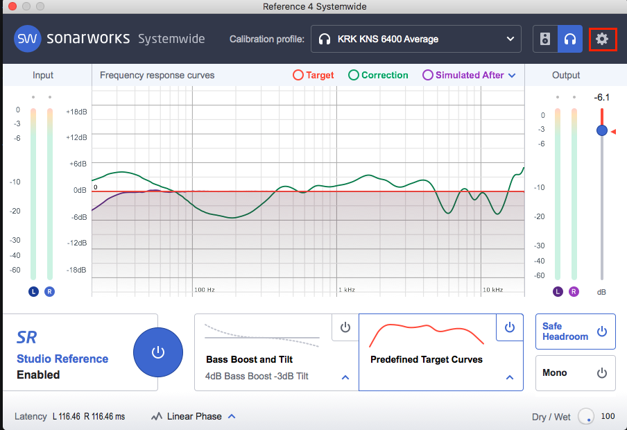Viewport: 627px width, 430px height.
Task: Toggle the Target curve visibility
Action: pos(313,75)
